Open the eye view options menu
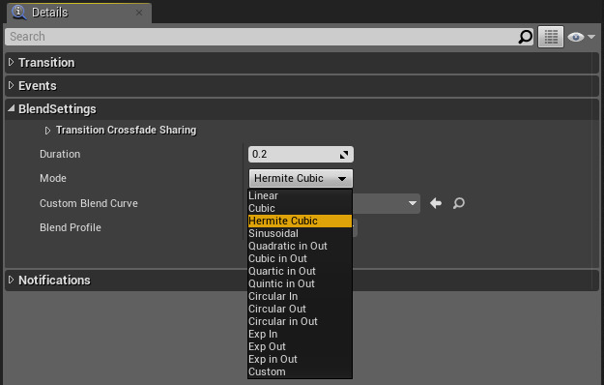The image size is (604, 385). click(581, 37)
